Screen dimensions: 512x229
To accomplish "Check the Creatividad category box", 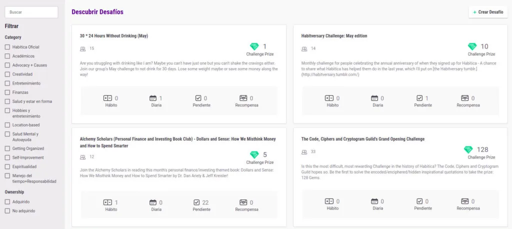I will 7,74.
